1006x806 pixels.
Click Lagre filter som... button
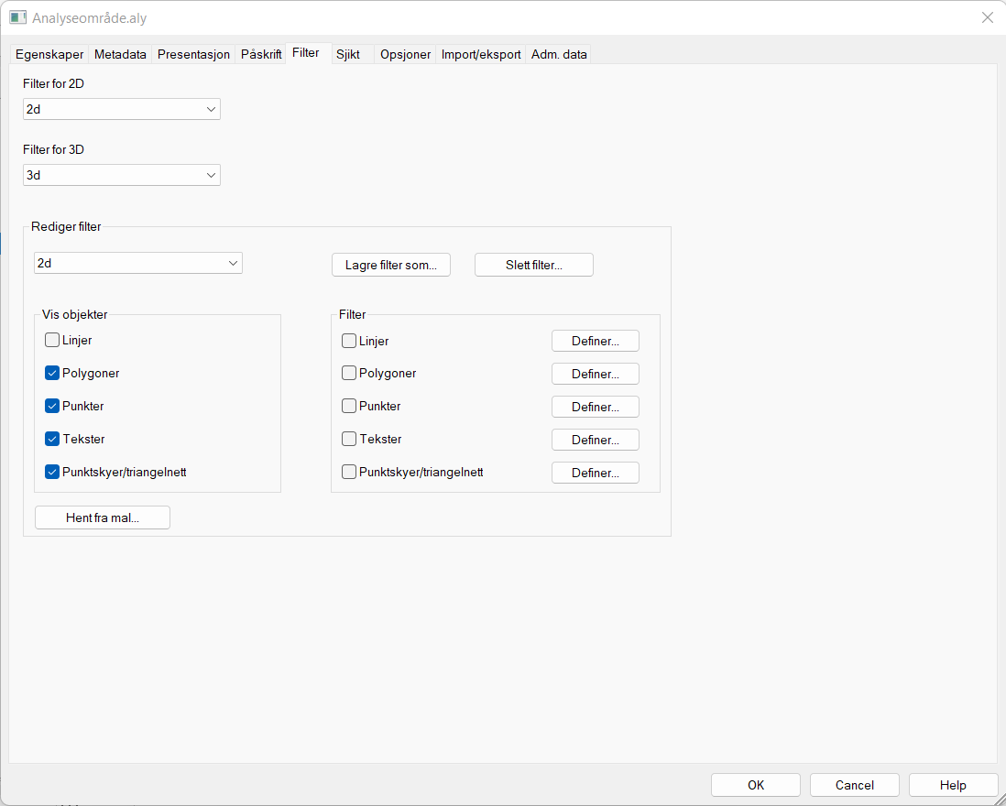(391, 265)
